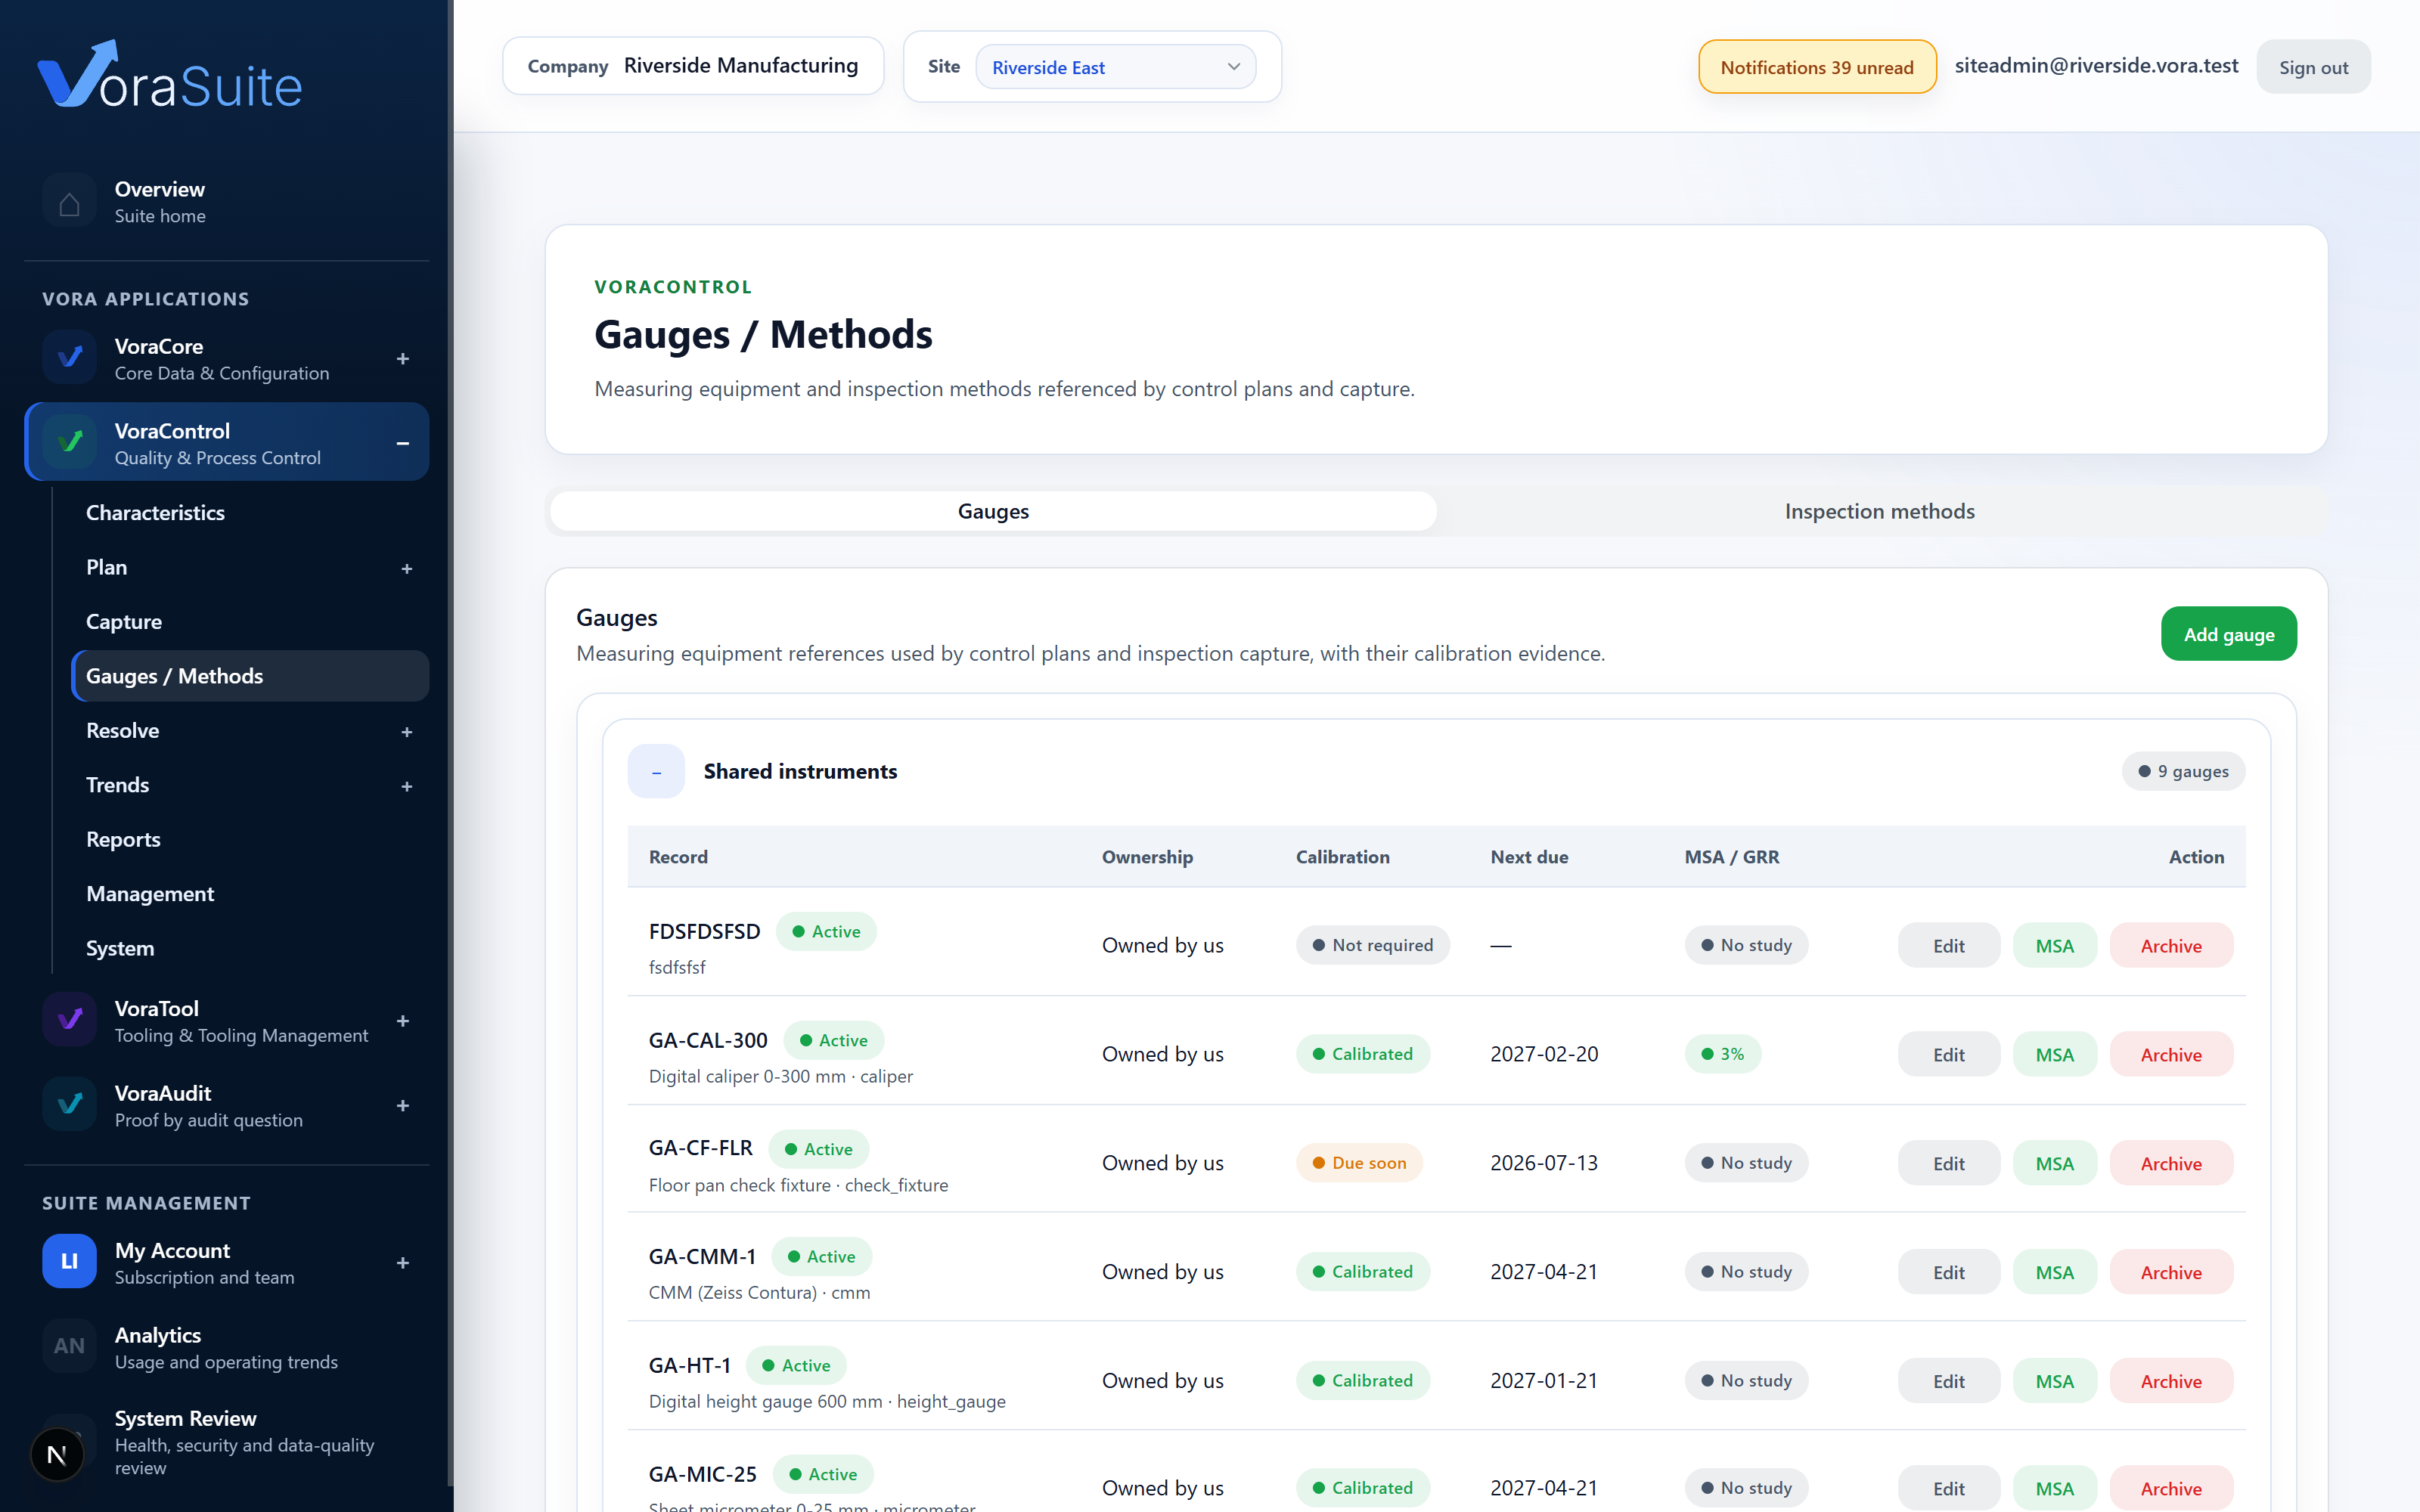Archive the GA-CMM-1 gauge

tap(2171, 1272)
